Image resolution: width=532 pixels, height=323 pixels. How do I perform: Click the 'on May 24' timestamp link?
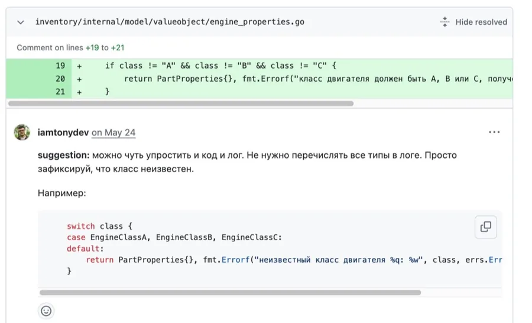click(113, 133)
